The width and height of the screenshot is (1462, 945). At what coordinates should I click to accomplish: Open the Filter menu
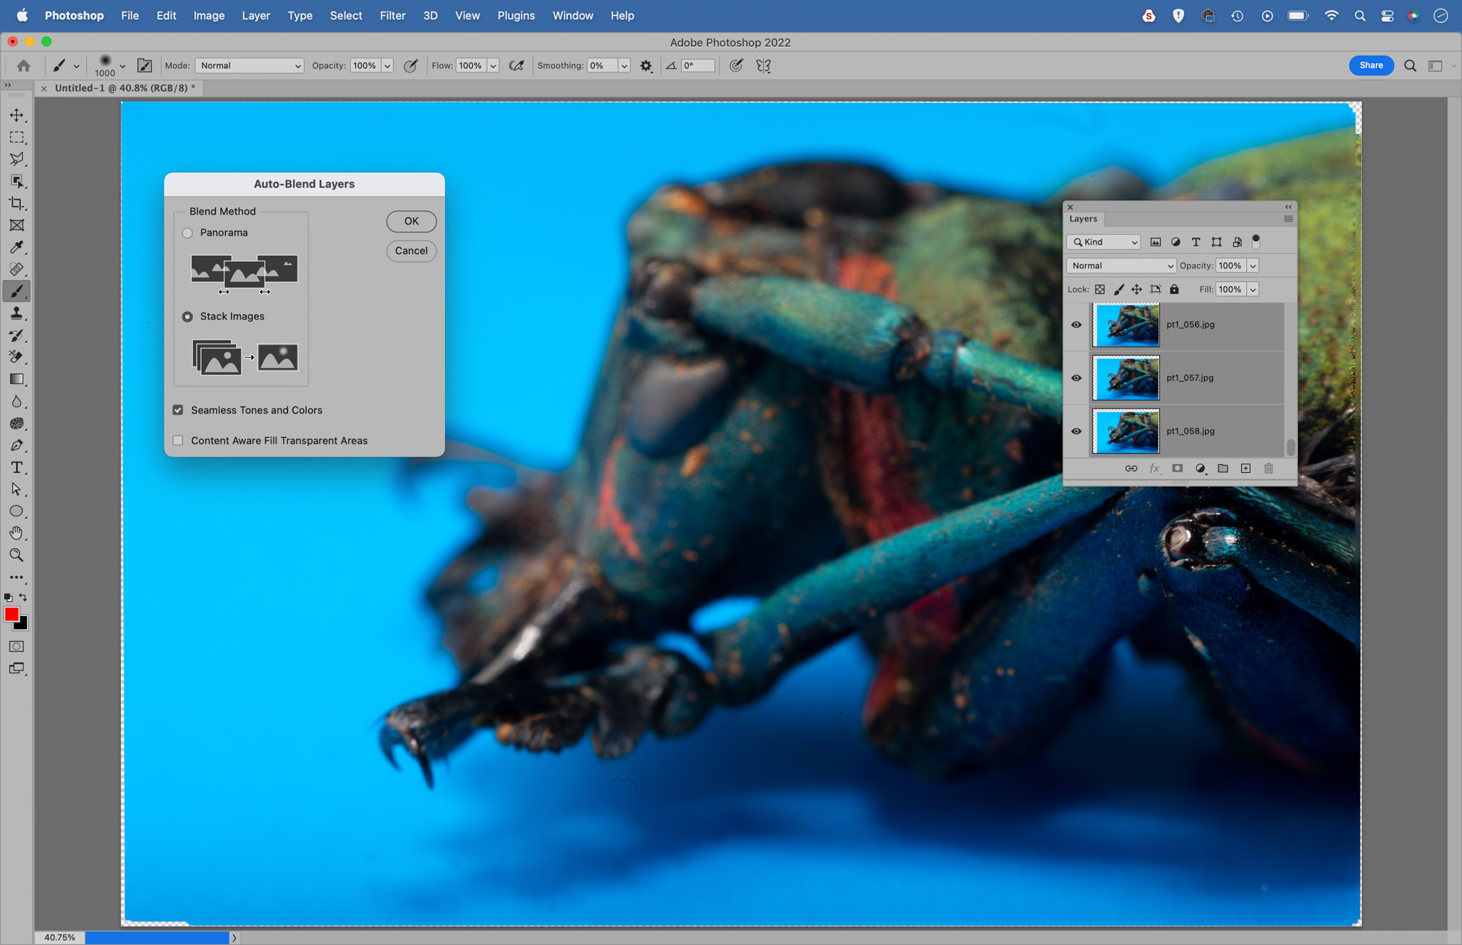[x=393, y=15]
